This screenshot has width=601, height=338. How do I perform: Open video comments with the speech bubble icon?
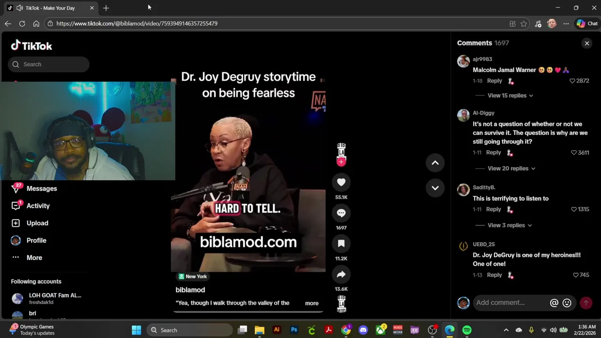pyautogui.click(x=341, y=213)
